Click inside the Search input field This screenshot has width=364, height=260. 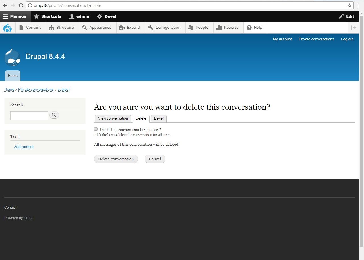pos(29,115)
